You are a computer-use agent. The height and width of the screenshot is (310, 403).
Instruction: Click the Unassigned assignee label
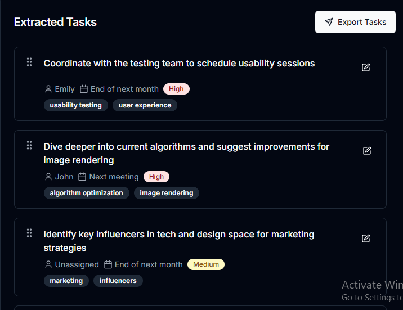pyautogui.click(x=77, y=264)
